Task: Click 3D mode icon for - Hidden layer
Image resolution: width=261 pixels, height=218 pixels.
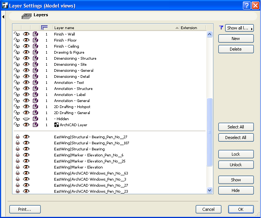Action: (35, 119)
